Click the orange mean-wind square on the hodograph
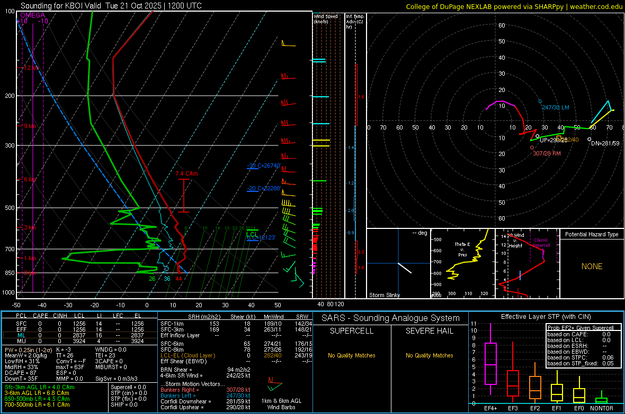Screen dimensions: 625x414 [x=558, y=138]
